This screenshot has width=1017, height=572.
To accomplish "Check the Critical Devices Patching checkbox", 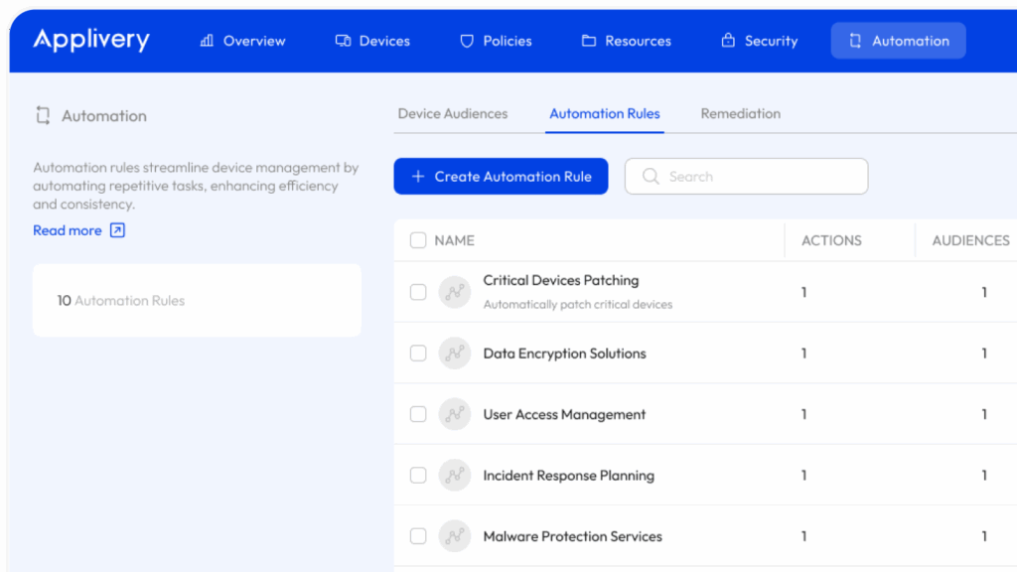I will click(418, 292).
